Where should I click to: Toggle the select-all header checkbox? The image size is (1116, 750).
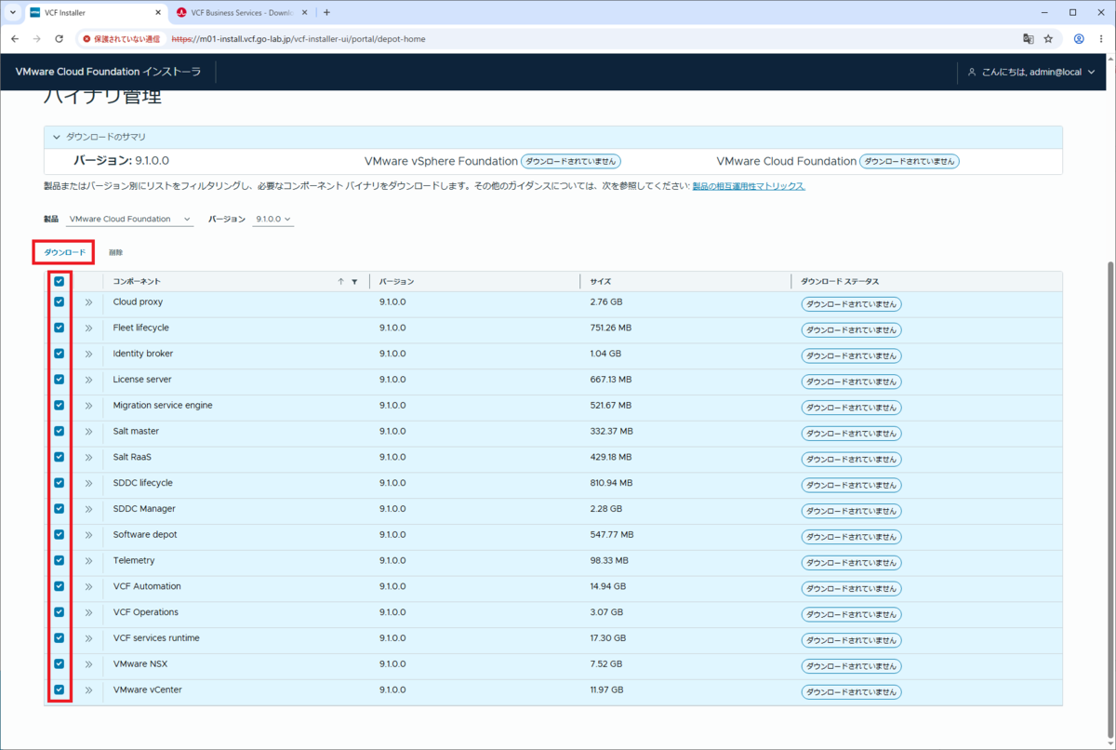(x=59, y=281)
